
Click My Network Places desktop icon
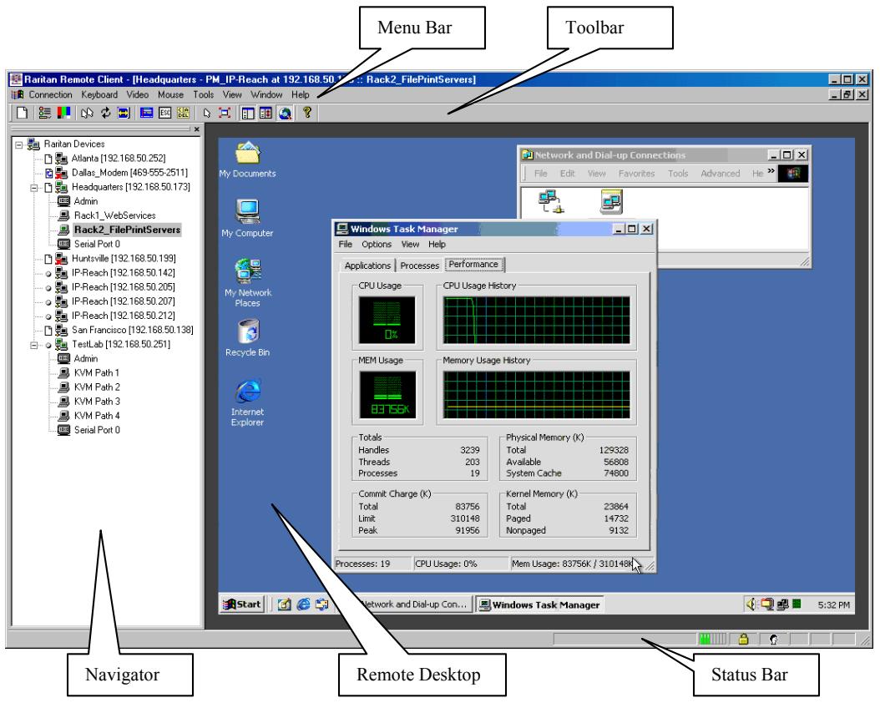(247, 283)
